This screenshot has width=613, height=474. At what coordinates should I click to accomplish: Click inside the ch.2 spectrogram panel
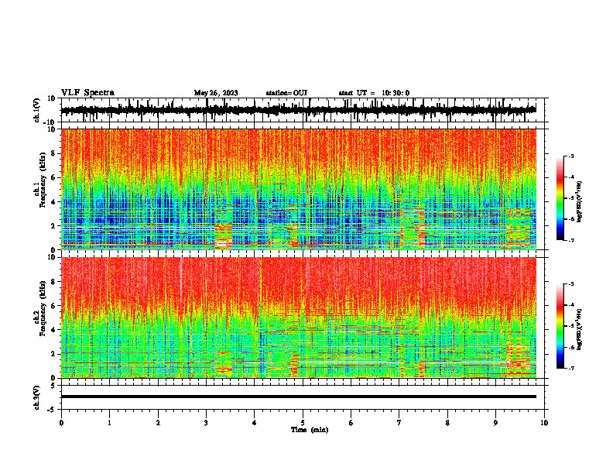click(298, 318)
